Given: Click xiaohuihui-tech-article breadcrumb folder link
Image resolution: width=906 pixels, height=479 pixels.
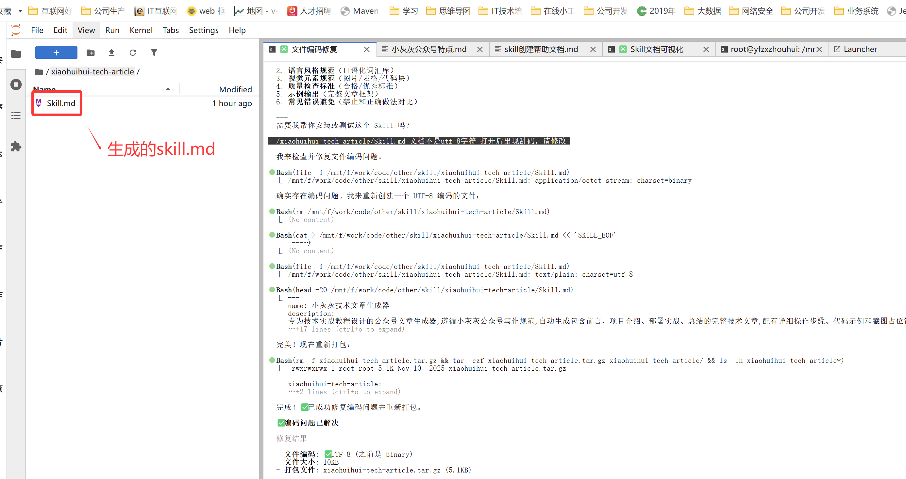Looking at the screenshot, I should coord(92,72).
